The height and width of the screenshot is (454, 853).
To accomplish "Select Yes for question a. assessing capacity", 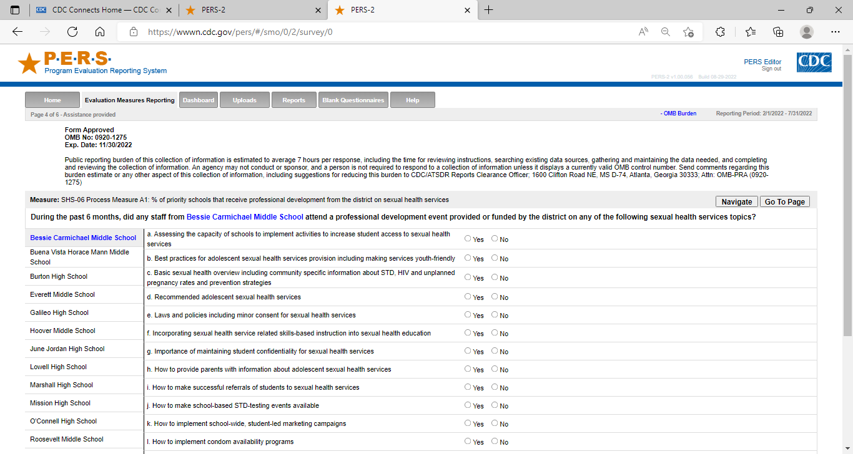I will [468, 239].
